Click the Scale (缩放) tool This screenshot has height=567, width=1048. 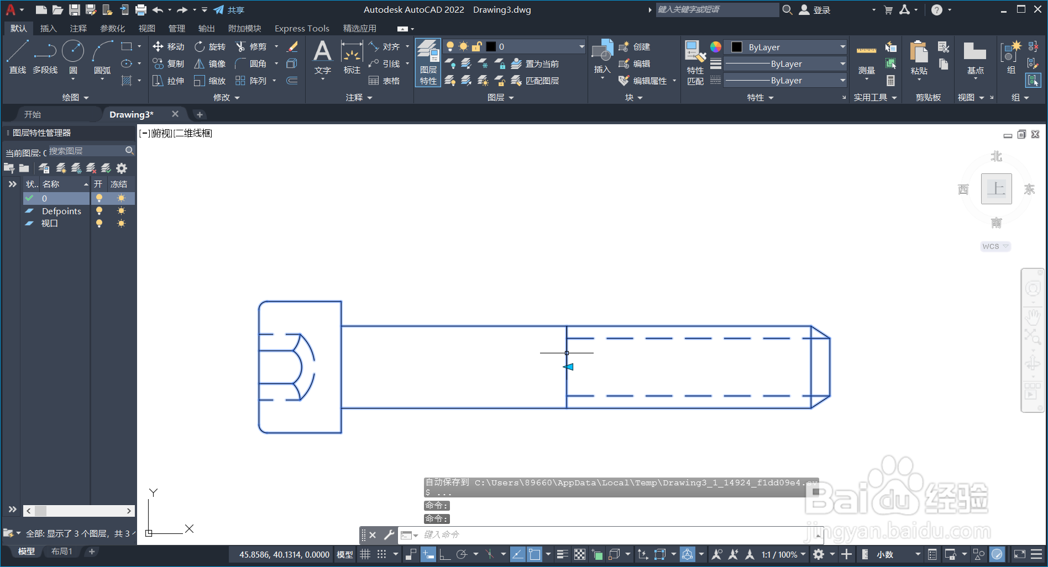click(x=210, y=81)
